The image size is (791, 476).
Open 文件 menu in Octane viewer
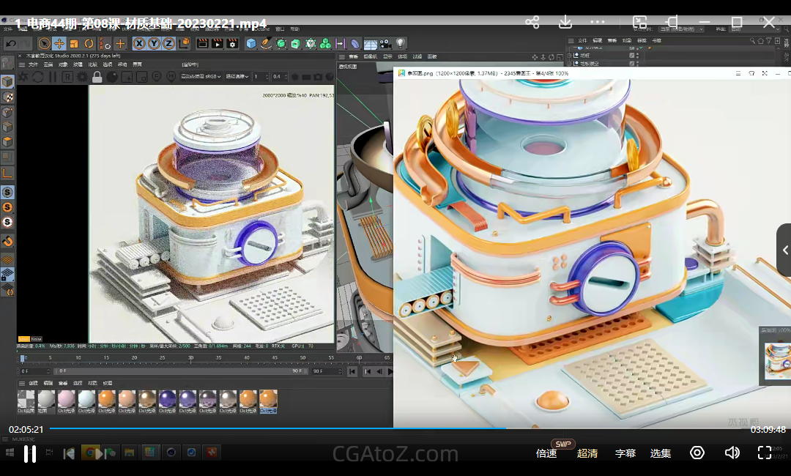pos(33,64)
